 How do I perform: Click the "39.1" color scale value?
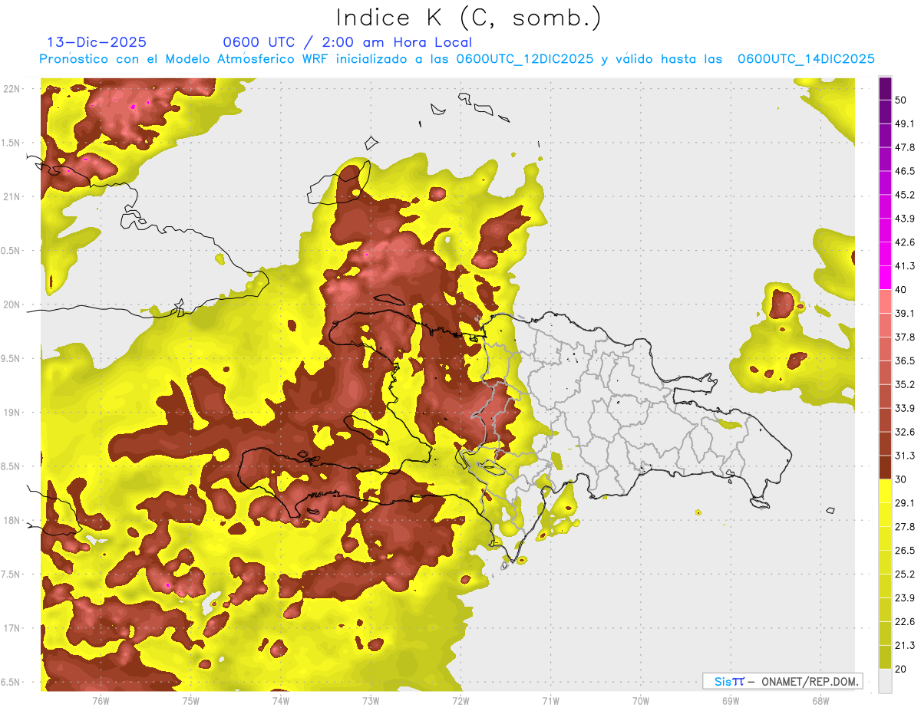[x=905, y=314]
